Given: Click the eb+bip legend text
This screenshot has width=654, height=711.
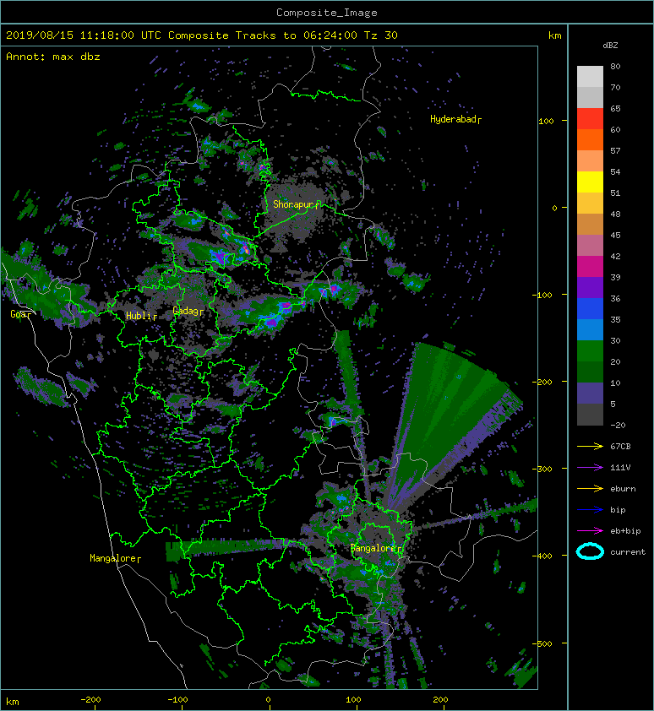Looking at the screenshot, I should tap(625, 531).
